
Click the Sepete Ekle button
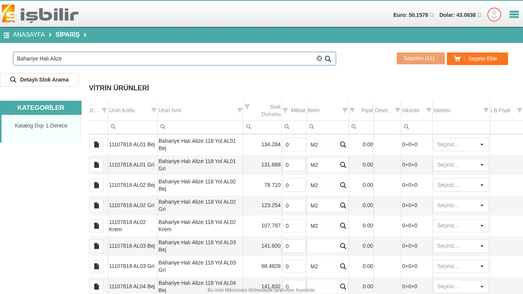point(477,59)
